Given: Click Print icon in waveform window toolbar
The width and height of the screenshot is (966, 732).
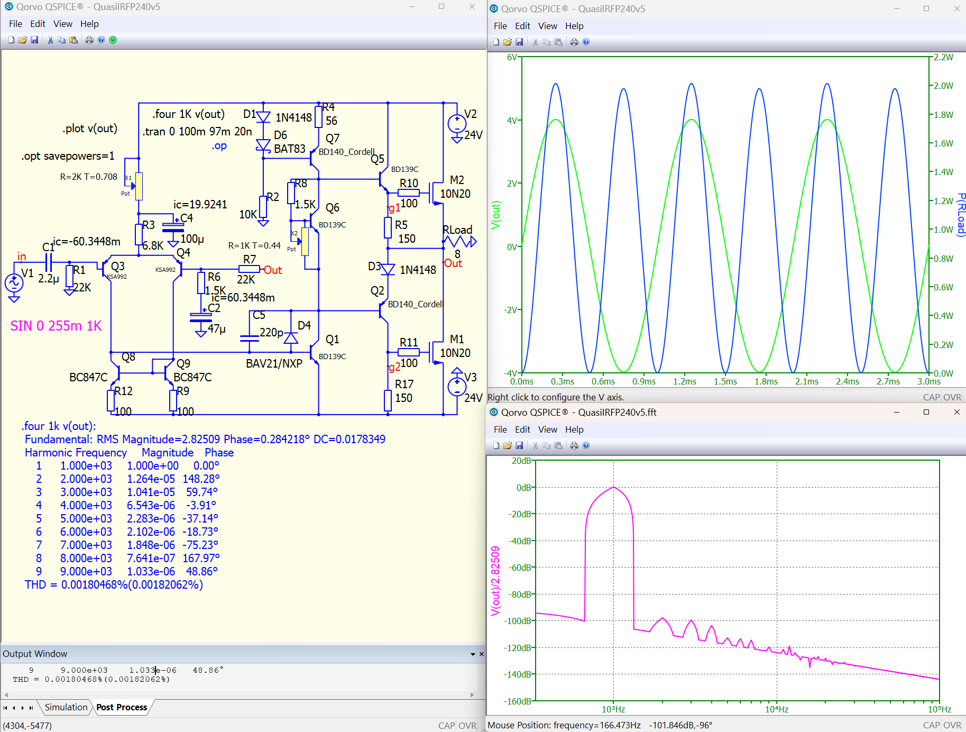Looking at the screenshot, I should point(574,42).
